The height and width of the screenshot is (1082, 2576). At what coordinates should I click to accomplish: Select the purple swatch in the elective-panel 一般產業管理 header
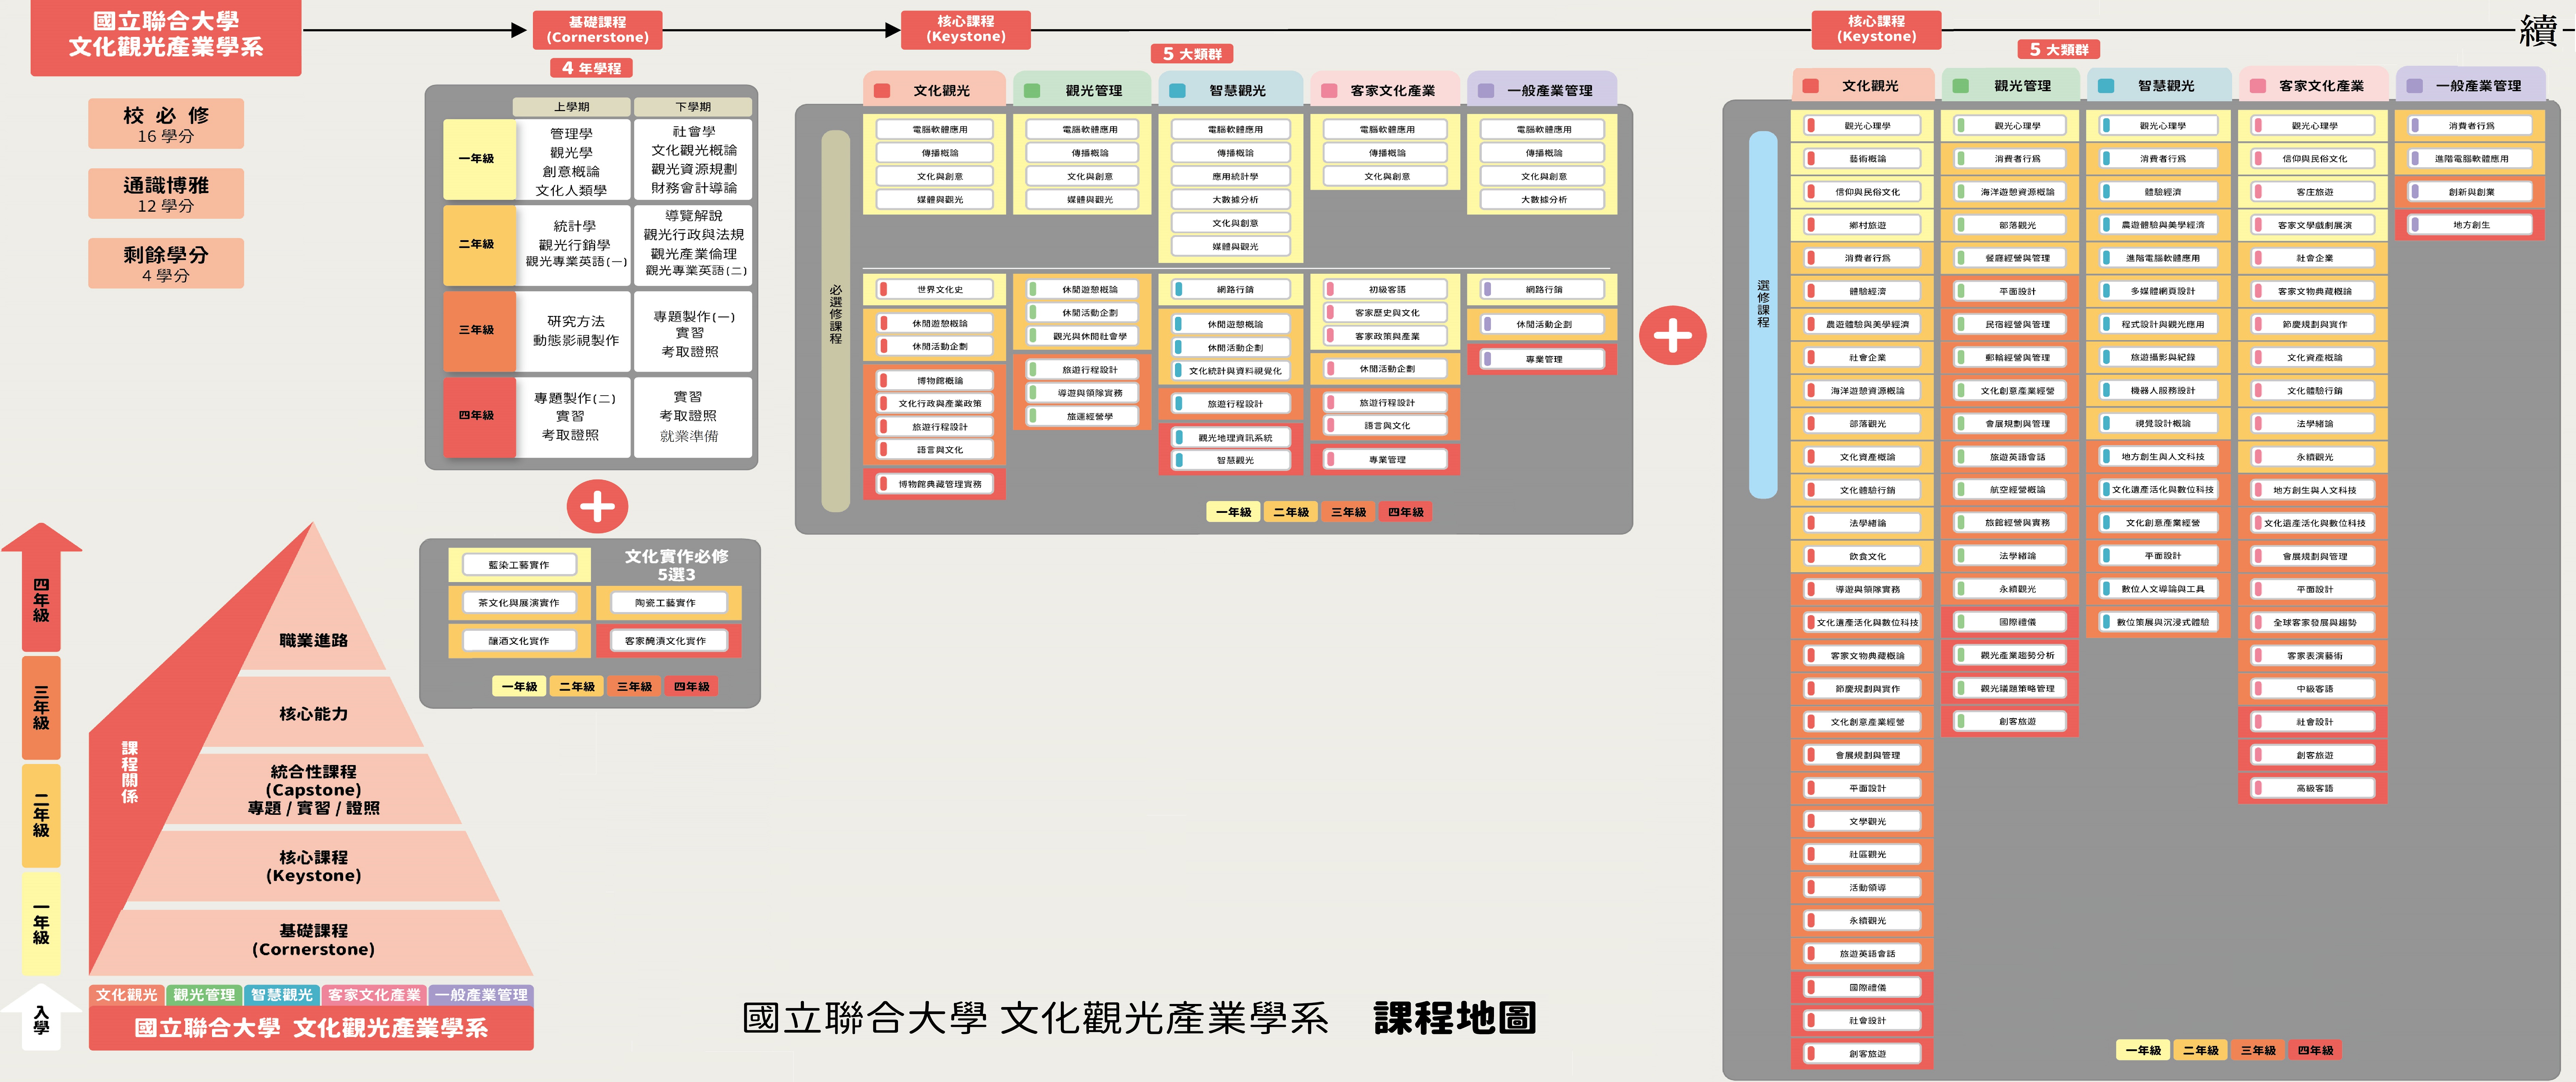point(2415,86)
